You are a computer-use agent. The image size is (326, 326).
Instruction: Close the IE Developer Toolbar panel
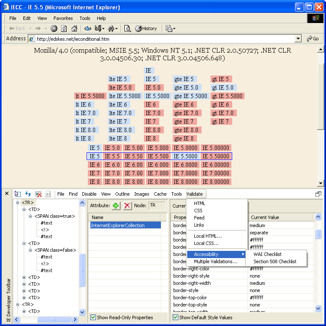(x=6, y=194)
